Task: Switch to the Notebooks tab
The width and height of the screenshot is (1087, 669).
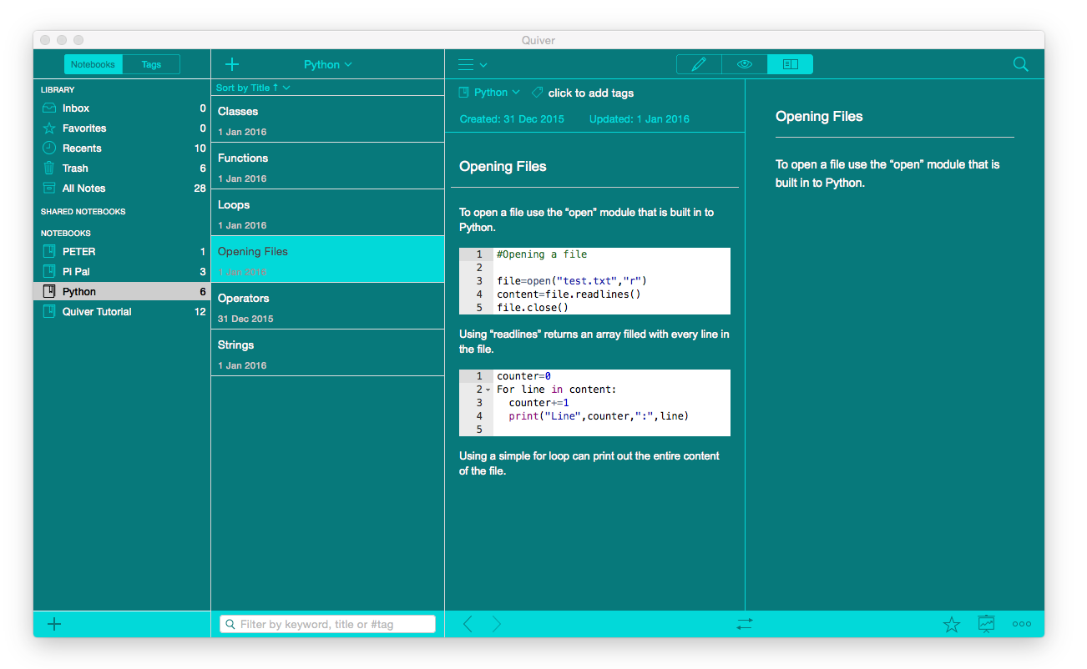Action: click(x=93, y=64)
